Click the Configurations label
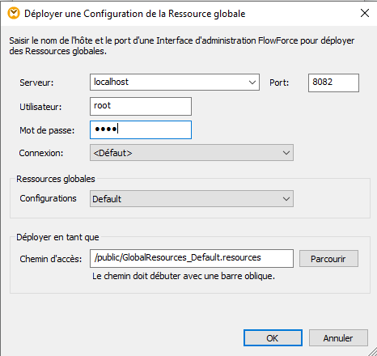The height and width of the screenshot is (356, 377). (x=48, y=198)
